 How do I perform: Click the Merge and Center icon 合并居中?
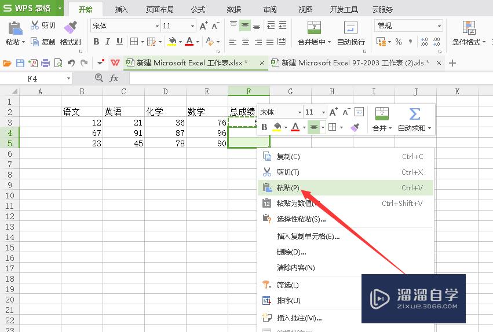tap(314, 28)
